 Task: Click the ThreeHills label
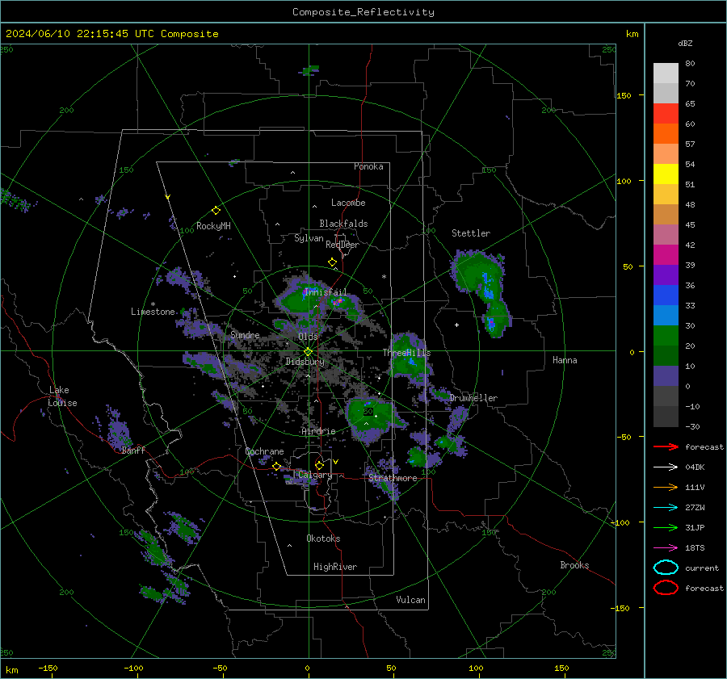pos(406,353)
